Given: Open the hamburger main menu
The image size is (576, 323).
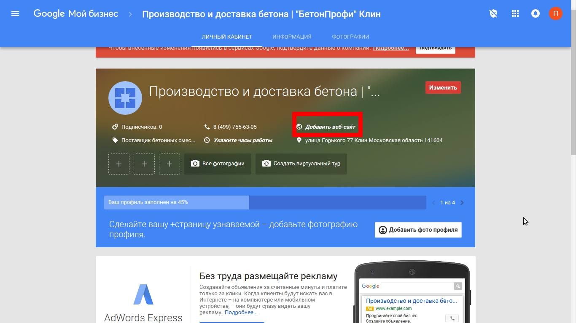Looking at the screenshot, I should [15, 14].
